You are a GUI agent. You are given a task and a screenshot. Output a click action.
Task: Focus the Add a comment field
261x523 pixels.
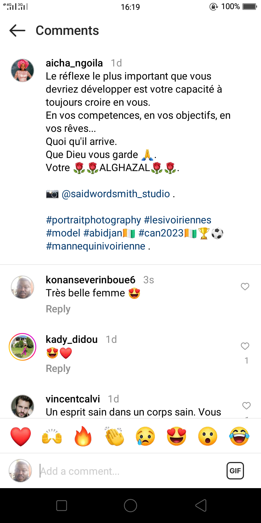point(130,471)
